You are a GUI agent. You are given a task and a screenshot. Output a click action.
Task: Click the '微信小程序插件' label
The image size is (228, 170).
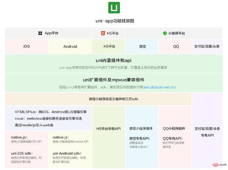coord(141,129)
